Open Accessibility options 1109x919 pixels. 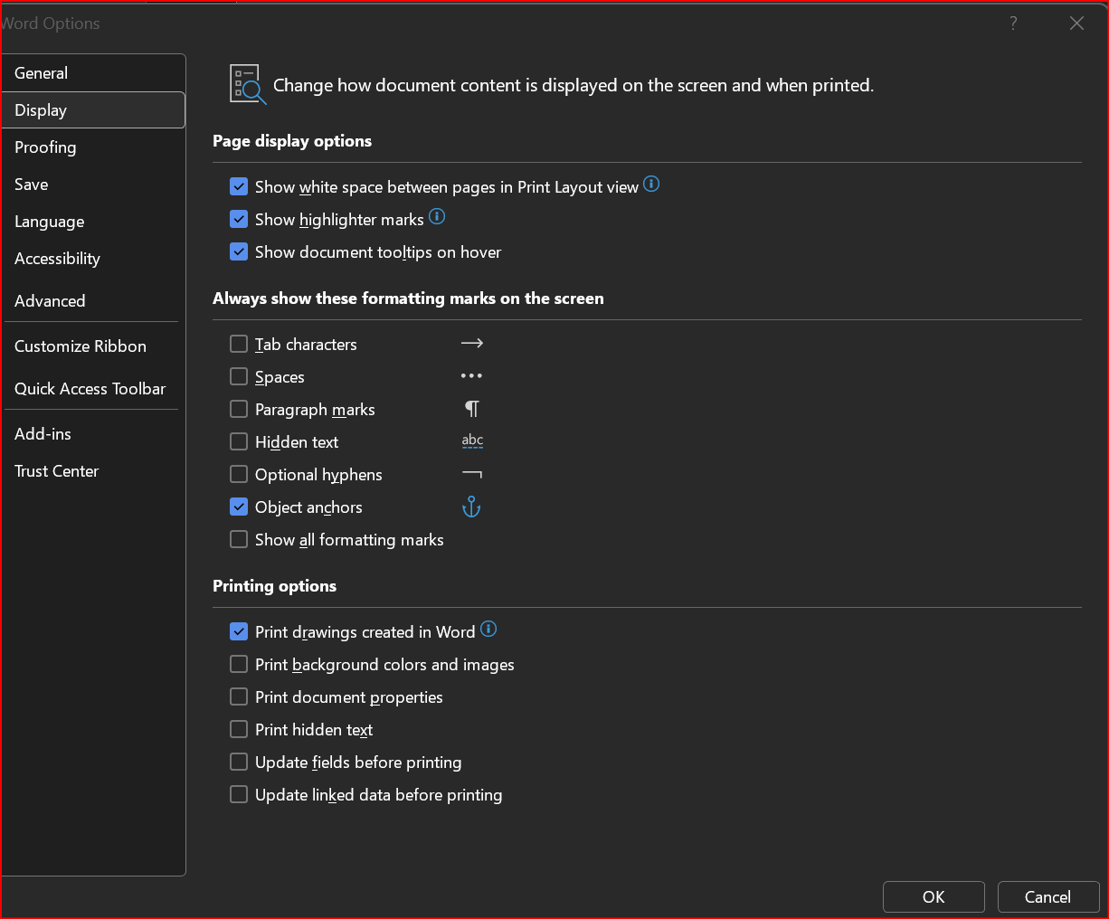point(93,259)
